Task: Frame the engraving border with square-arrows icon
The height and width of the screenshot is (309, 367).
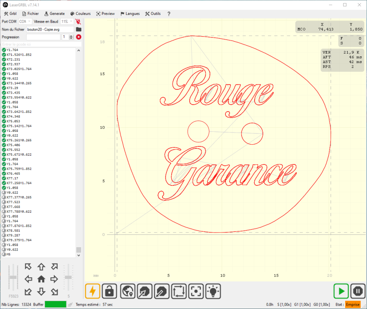Action: (x=179, y=291)
